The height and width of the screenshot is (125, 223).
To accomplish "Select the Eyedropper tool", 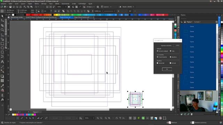I will tap(2, 86).
